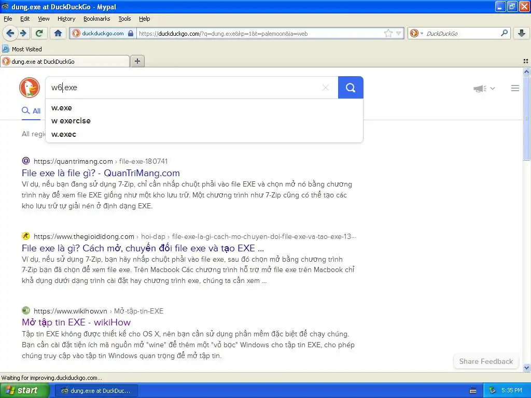Viewport: 531px width, 398px height.
Task: Click the vertical scrollbar thumb
Action: [526, 118]
